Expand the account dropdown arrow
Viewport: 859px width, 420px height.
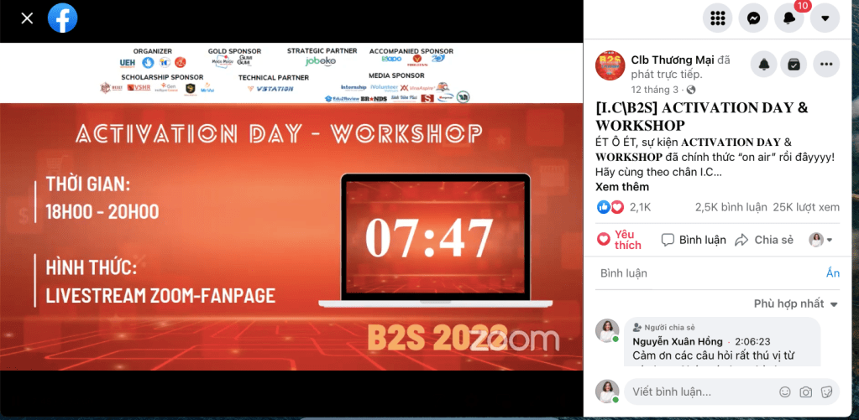tap(825, 18)
